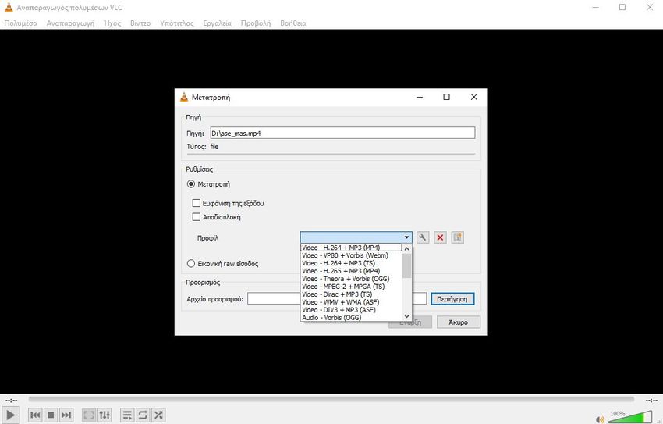Skip to next media track
663x424 pixels.
[66, 415]
